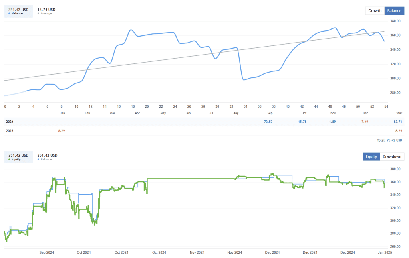Viewport: 409px width, 258px height.
Task: Click the 2024 yearly total 83.71
Action: click(398, 122)
